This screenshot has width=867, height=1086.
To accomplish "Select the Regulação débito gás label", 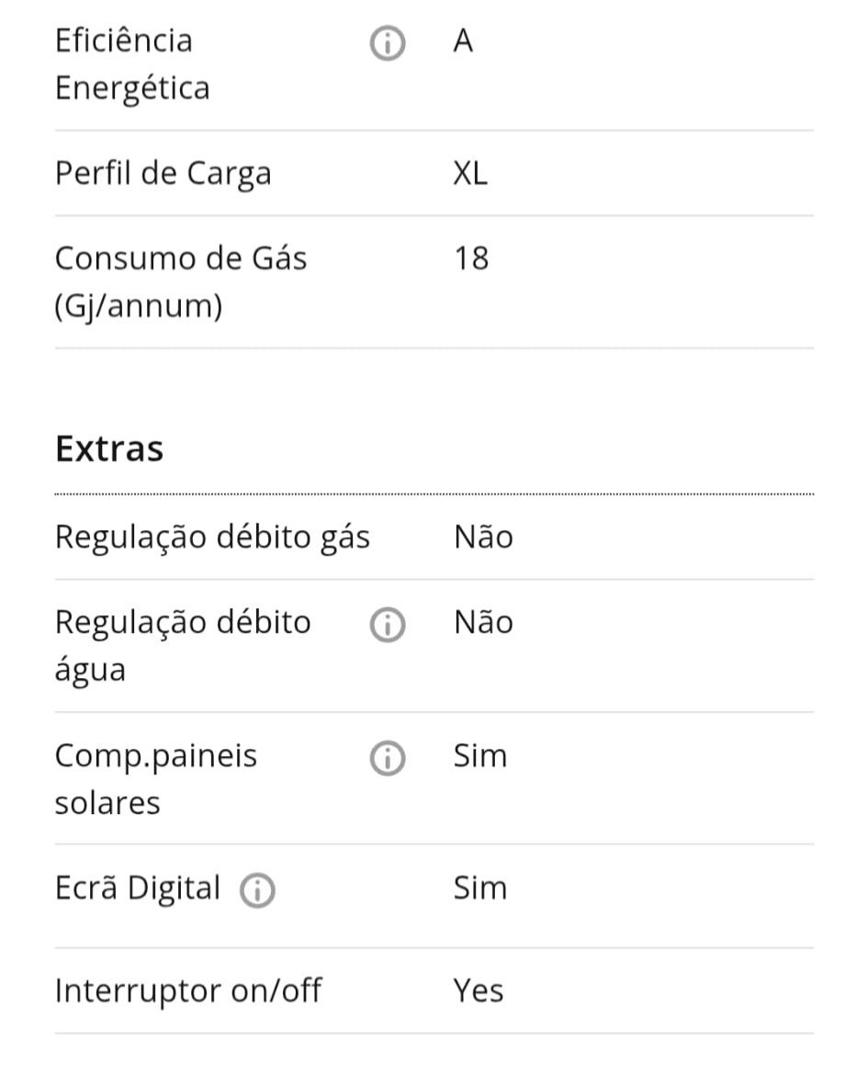I will click(212, 537).
